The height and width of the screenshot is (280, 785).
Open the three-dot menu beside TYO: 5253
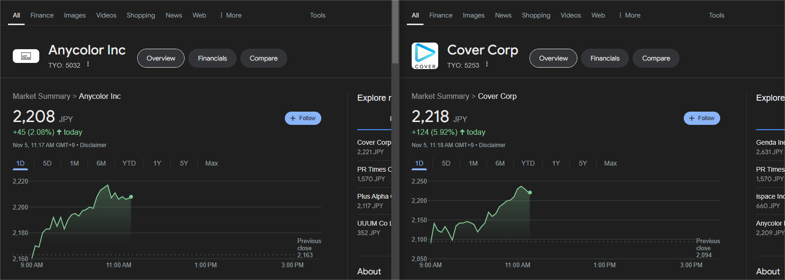click(x=487, y=64)
